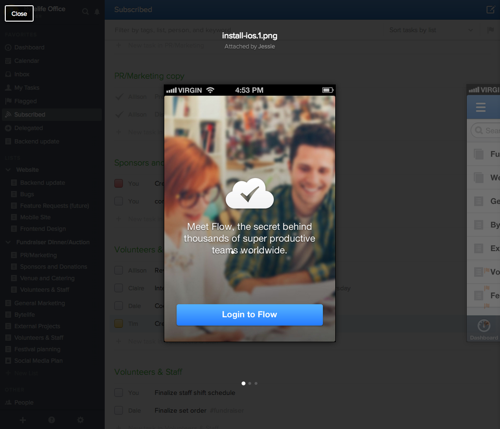Click the search magnifier icon in sidebar header

85,12
